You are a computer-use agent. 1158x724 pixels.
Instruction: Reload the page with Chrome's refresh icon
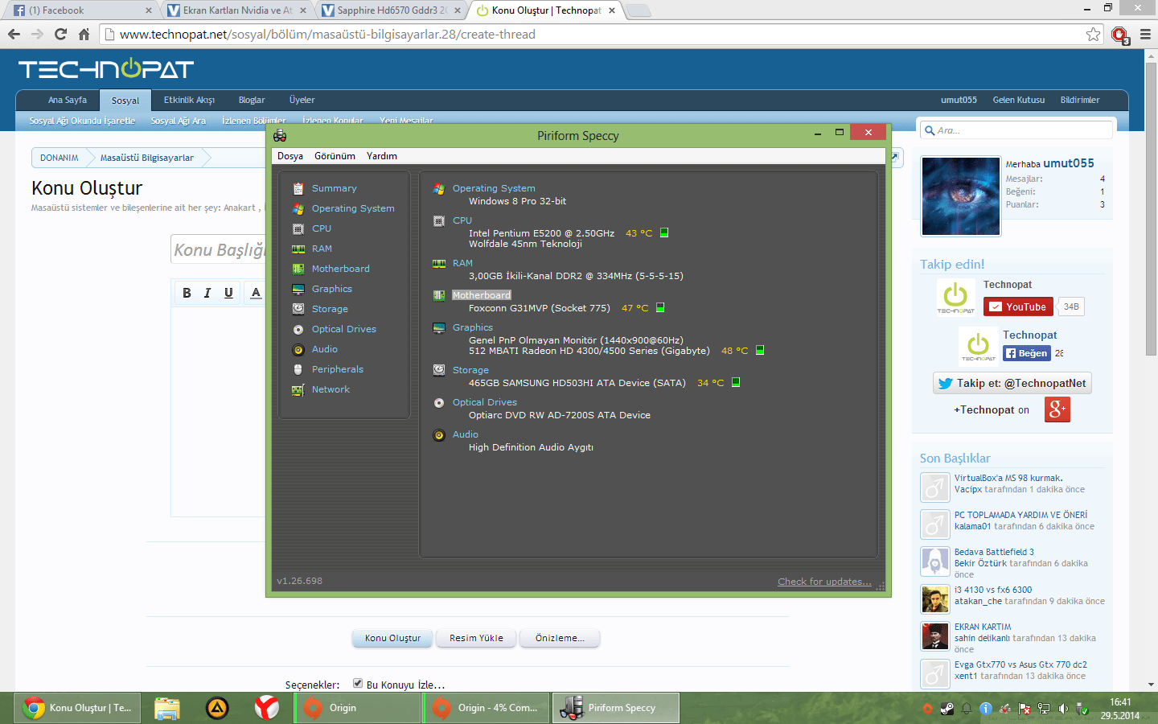coord(60,34)
